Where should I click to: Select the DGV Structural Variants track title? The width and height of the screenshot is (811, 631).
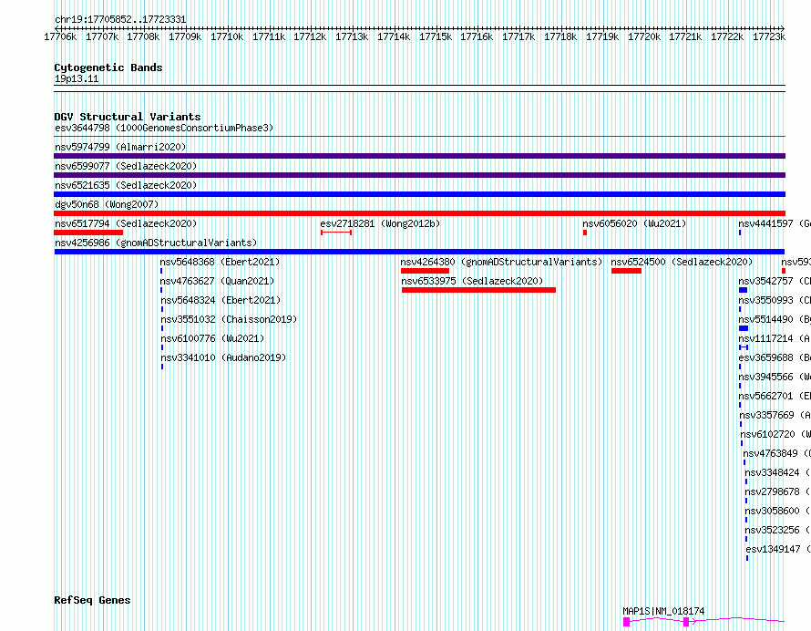click(x=128, y=117)
